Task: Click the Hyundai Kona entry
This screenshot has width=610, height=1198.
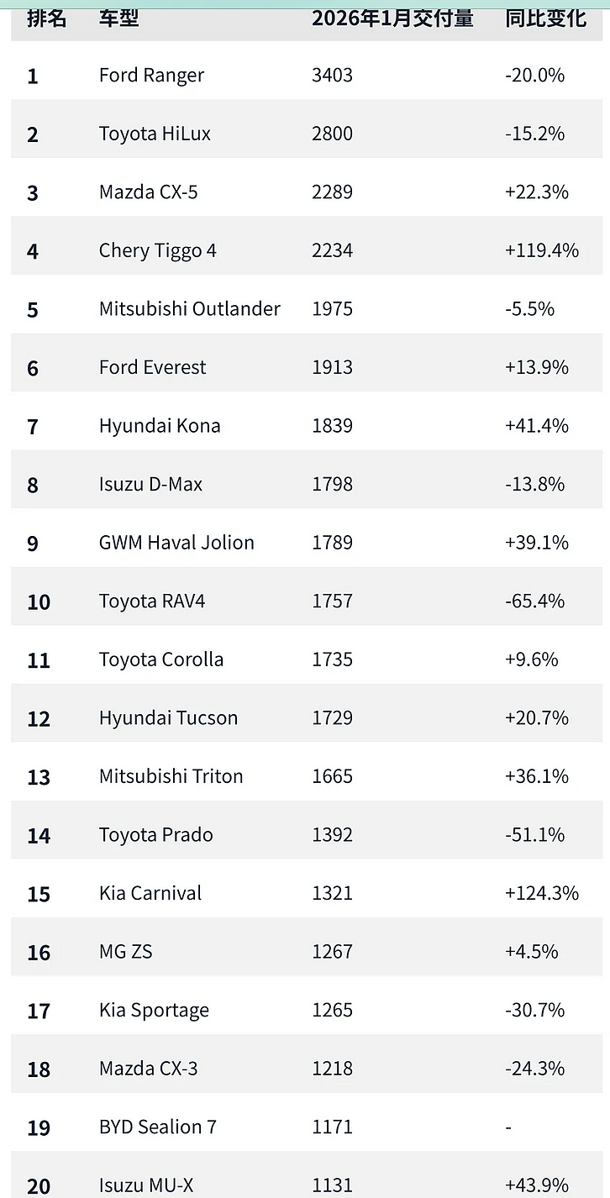Action: [160, 425]
